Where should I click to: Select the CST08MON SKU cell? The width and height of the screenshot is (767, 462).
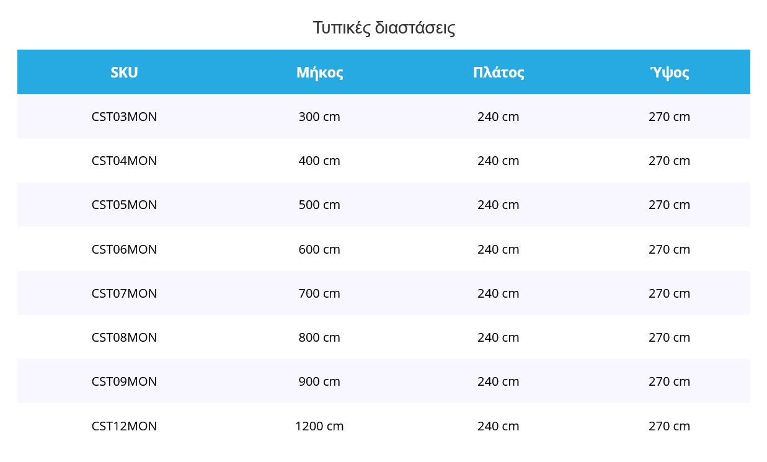(124, 337)
